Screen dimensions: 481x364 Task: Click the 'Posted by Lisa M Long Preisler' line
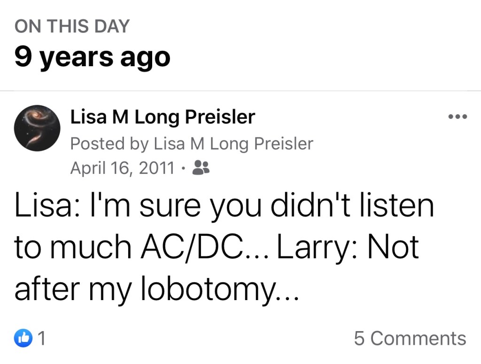(x=191, y=144)
